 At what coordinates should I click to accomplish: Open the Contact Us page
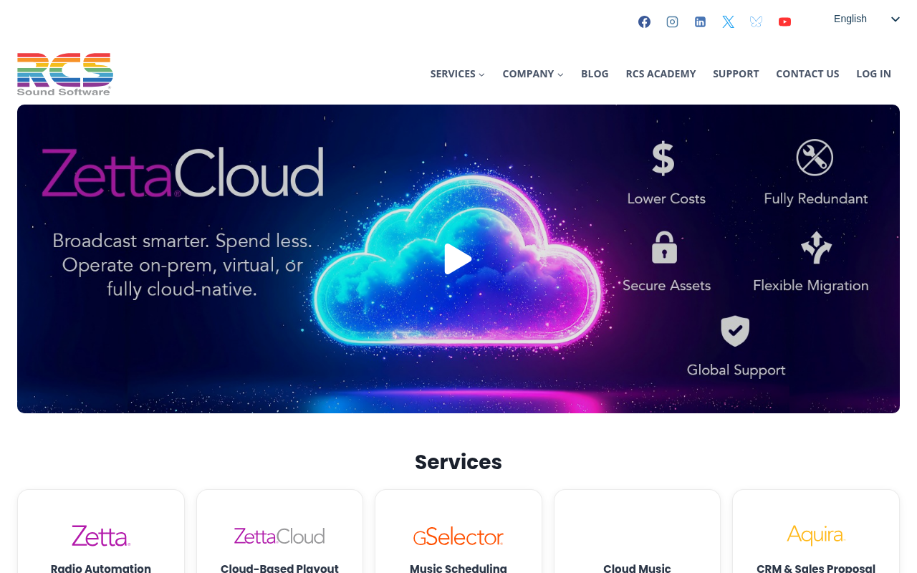[x=807, y=74]
